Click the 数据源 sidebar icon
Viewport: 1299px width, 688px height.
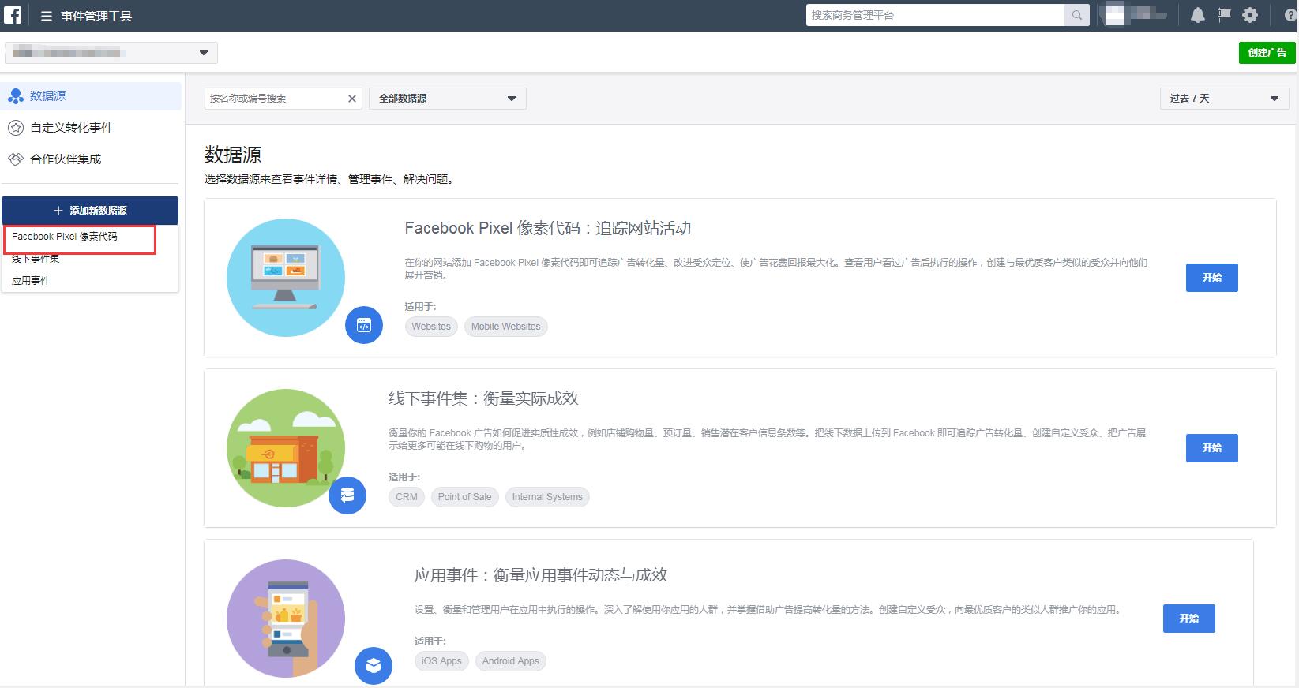coord(15,96)
